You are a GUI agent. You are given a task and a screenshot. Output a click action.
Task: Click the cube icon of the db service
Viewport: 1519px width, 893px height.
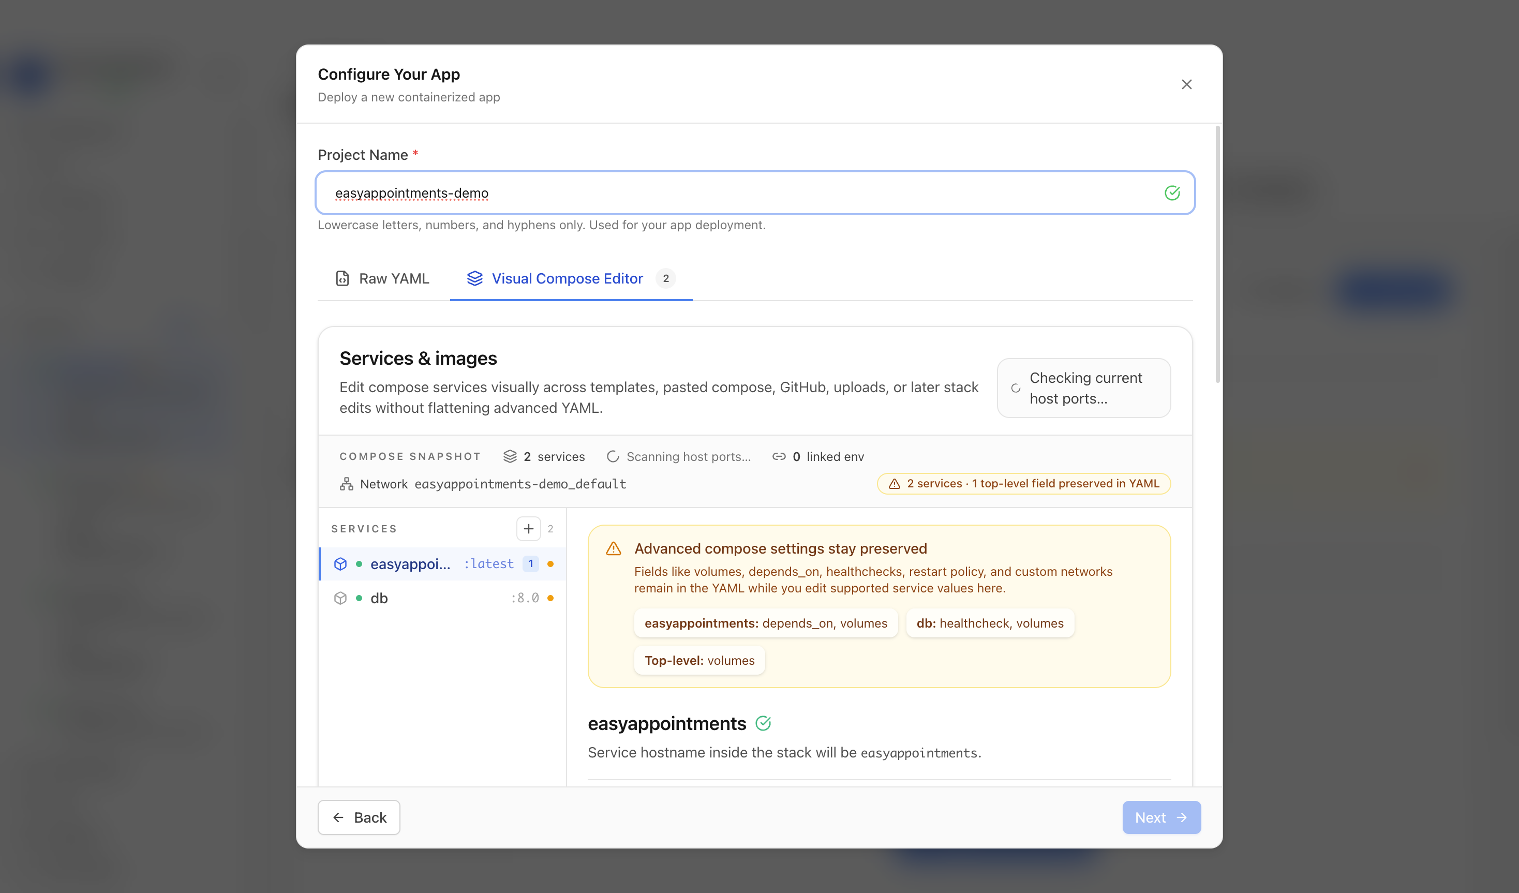tap(340, 598)
